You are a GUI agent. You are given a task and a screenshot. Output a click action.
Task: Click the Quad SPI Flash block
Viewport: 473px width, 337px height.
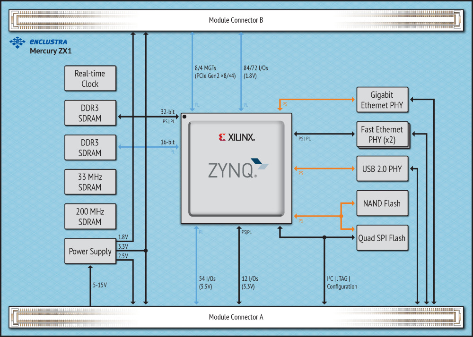pos(382,238)
